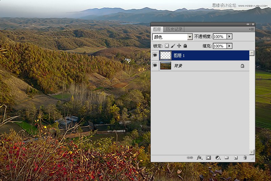The width and height of the screenshot is (271, 181).
Task: Open the fill slider arrow
Action: (x=229, y=46)
